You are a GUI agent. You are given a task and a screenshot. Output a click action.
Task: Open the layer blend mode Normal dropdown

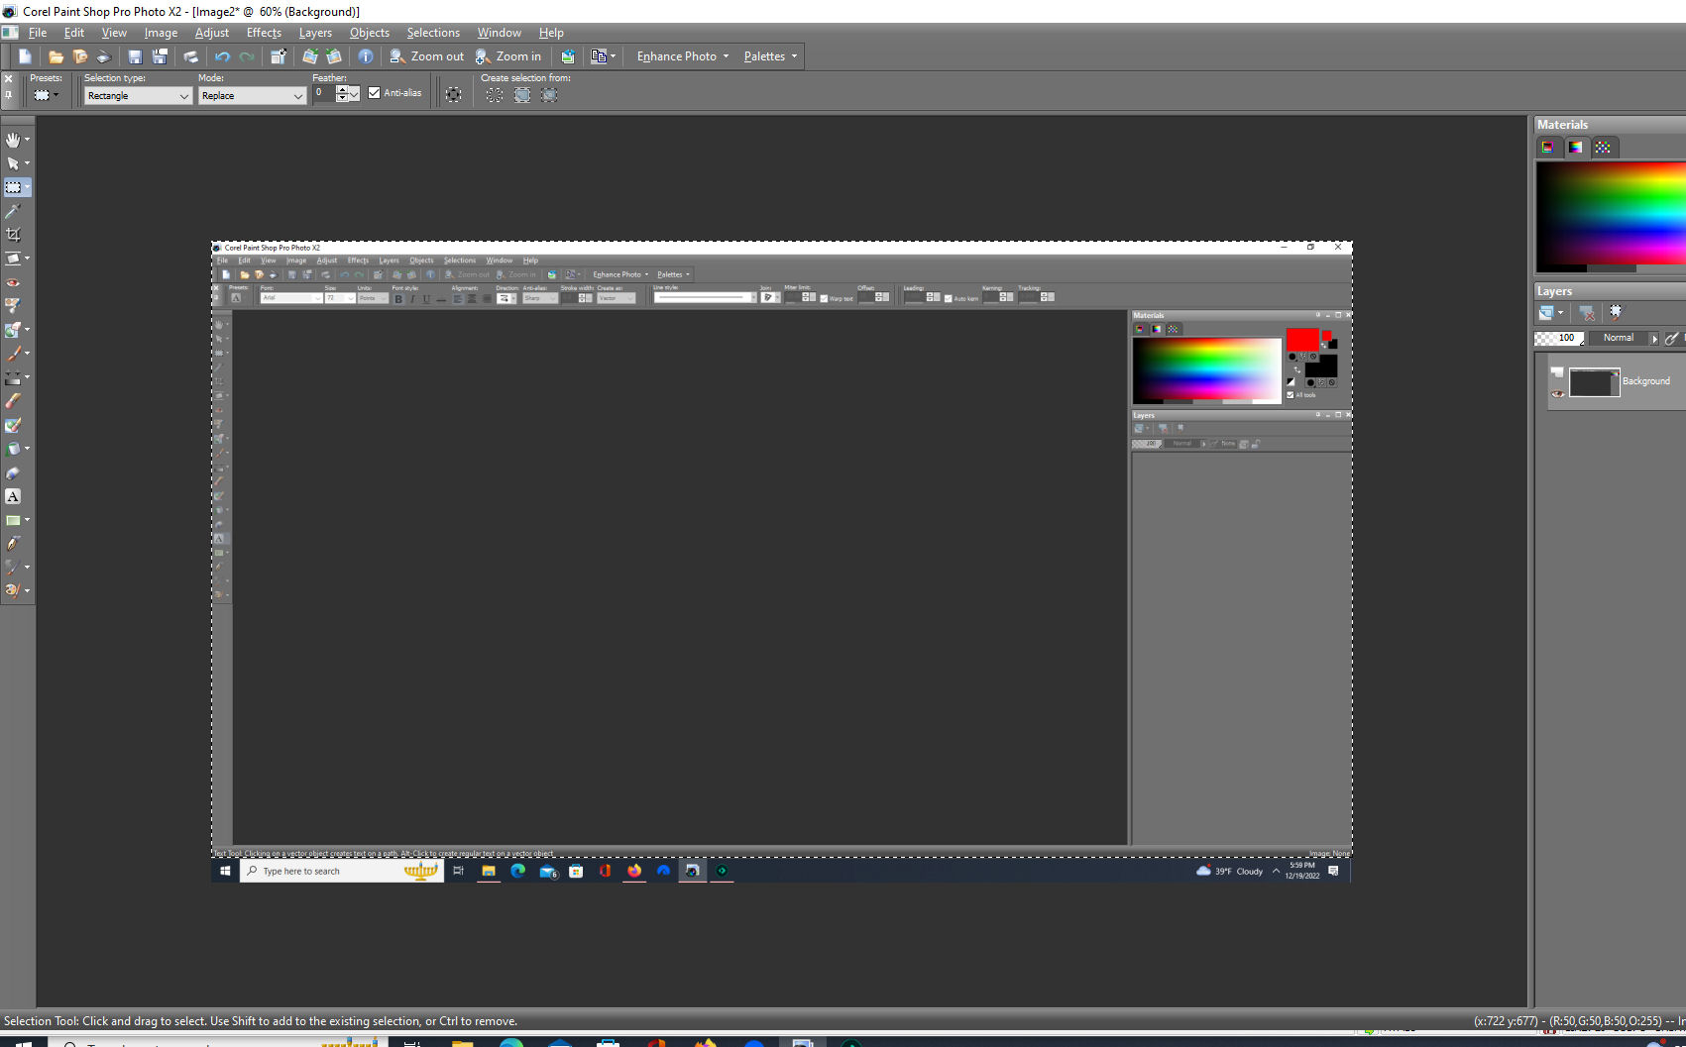[x=1624, y=338]
